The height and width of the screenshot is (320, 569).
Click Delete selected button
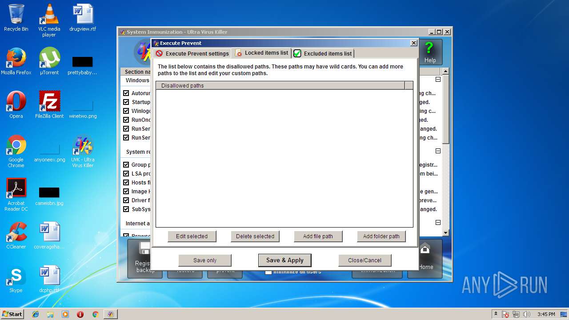tap(255, 236)
